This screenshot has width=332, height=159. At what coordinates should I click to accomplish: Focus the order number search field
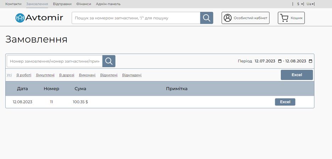55,61
